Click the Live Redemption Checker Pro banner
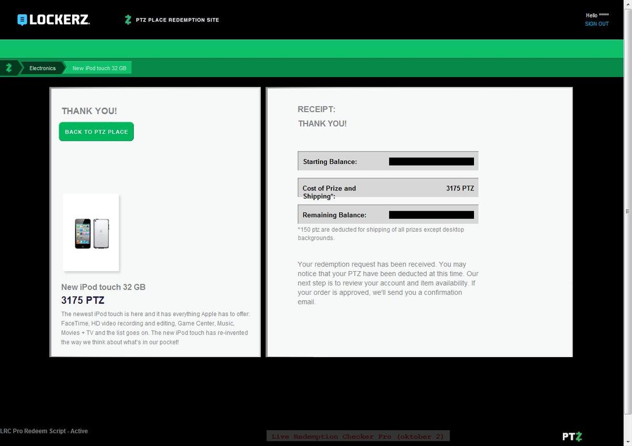 [358, 437]
